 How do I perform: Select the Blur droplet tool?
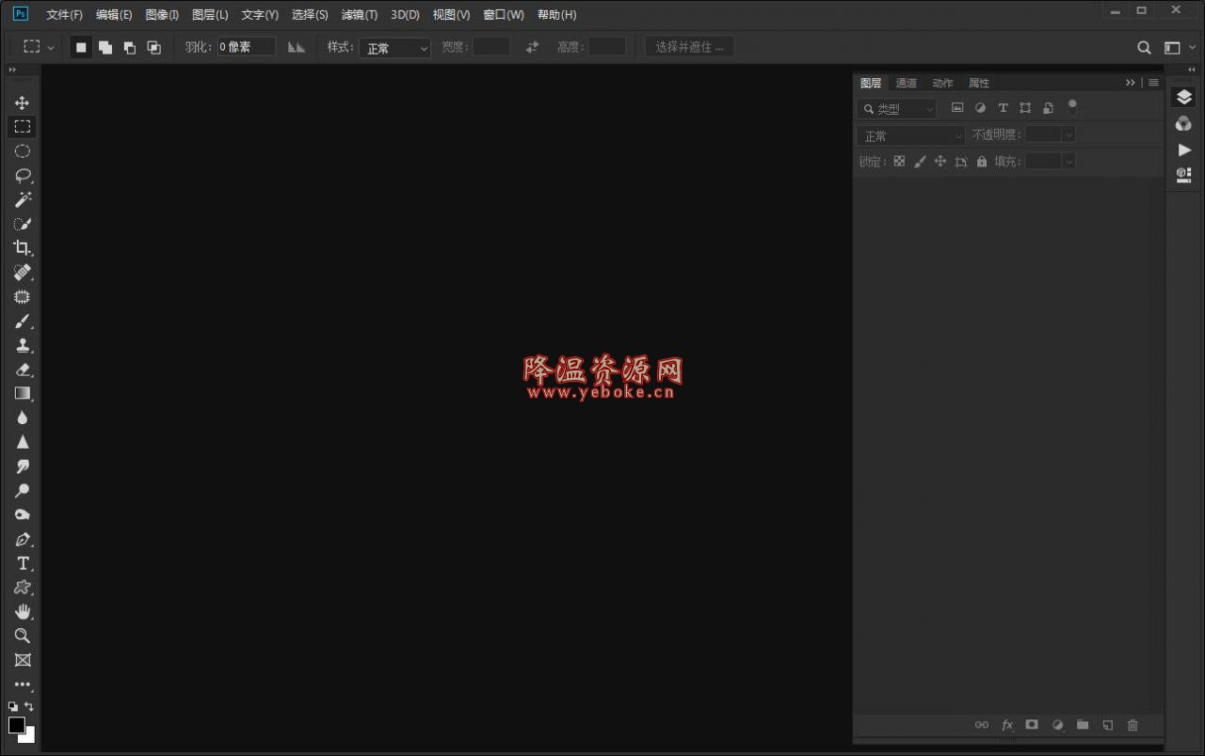pos(22,417)
